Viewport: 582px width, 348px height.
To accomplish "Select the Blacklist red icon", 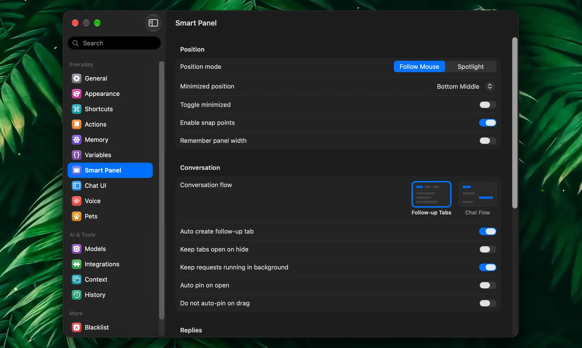I will pos(77,327).
